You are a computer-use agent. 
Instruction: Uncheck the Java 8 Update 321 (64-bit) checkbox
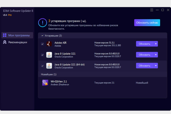pos(42,66)
